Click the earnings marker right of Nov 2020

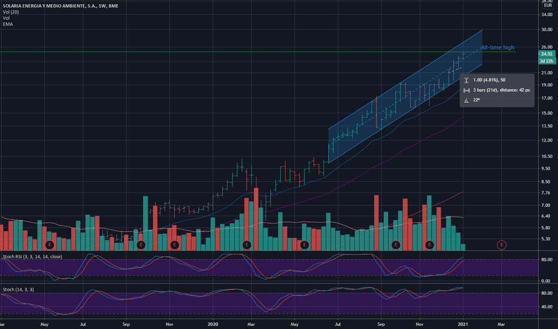429,245
